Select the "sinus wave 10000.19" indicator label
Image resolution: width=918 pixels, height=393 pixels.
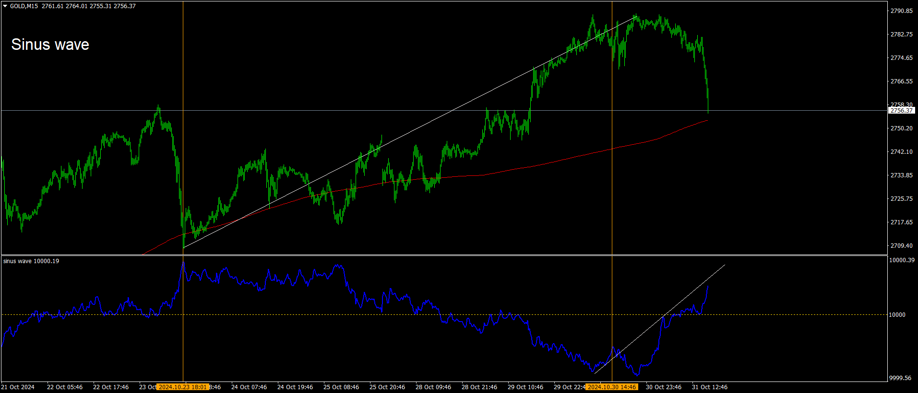pyautogui.click(x=31, y=261)
